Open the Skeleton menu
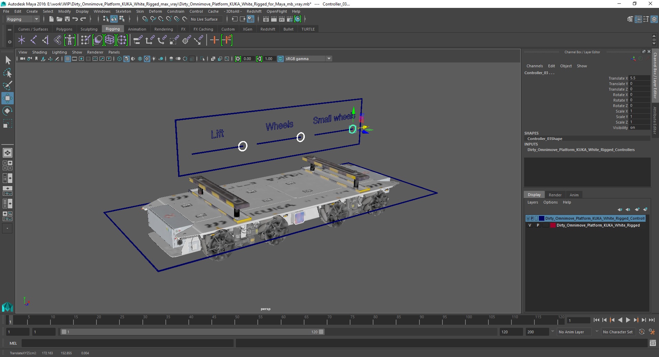This screenshot has width=659, height=357. [x=123, y=11]
